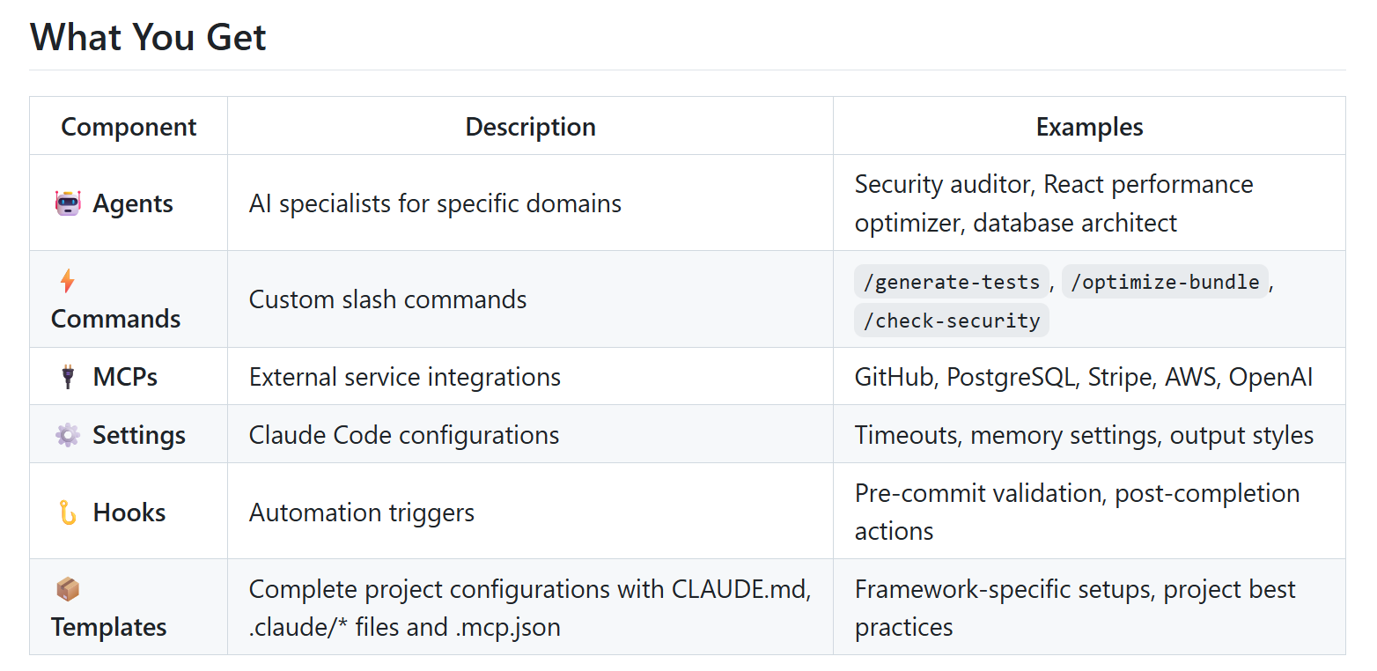Click the "Claude Code configurations" description
The height and width of the screenshot is (671, 1377).
coord(404,435)
